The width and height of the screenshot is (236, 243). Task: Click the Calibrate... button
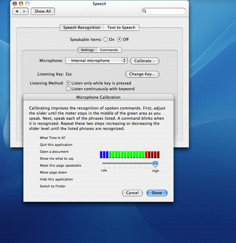tap(145, 61)
